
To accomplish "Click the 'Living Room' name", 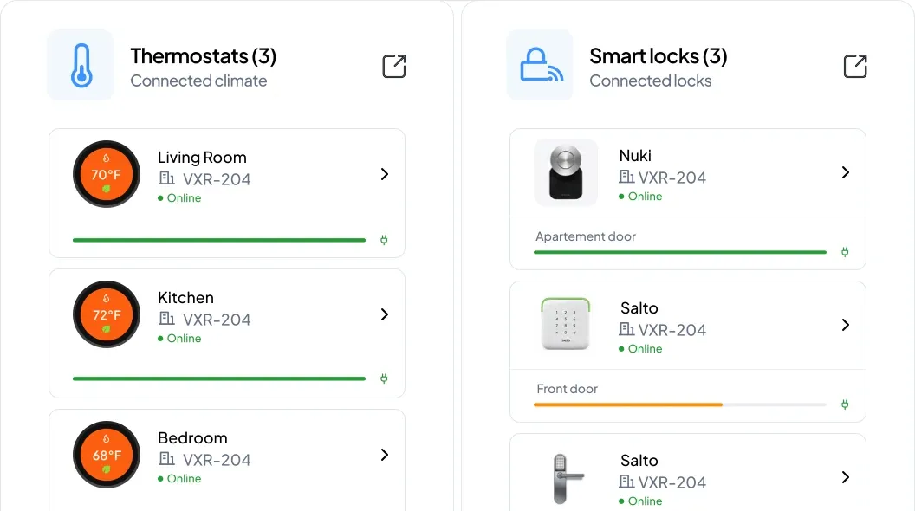I will coord(202,158).
